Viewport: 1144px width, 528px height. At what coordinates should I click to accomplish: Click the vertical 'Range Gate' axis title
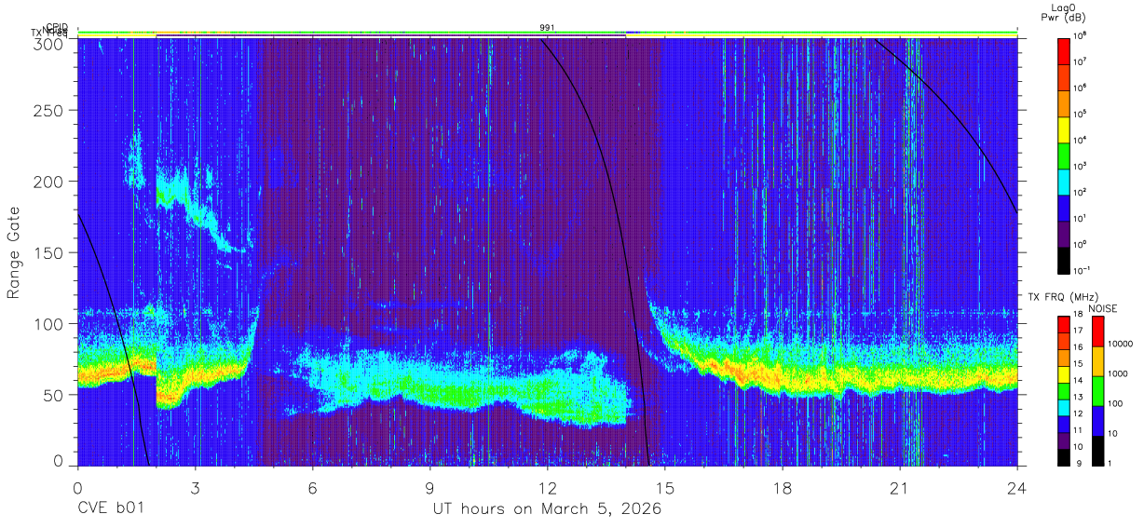click(x=14, y=253)
